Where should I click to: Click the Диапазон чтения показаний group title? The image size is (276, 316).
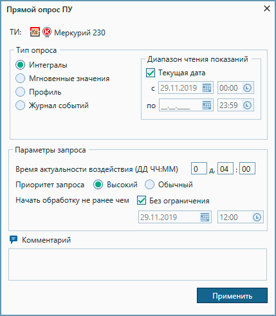198,59
